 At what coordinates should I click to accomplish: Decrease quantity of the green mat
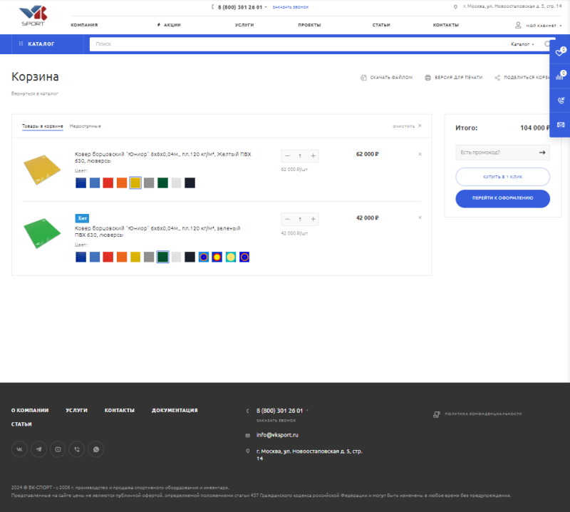coord(287,219)
